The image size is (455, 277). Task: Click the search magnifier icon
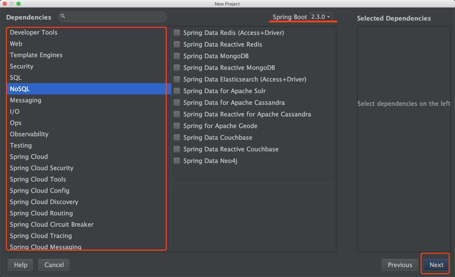pyautogui.click(x=63, y=16)
